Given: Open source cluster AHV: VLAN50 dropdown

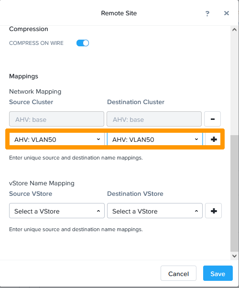Looking at the screenshot, I should click(57, 139).
